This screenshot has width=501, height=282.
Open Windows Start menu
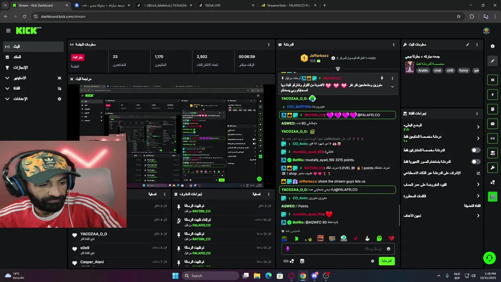[x=175, y=276]
